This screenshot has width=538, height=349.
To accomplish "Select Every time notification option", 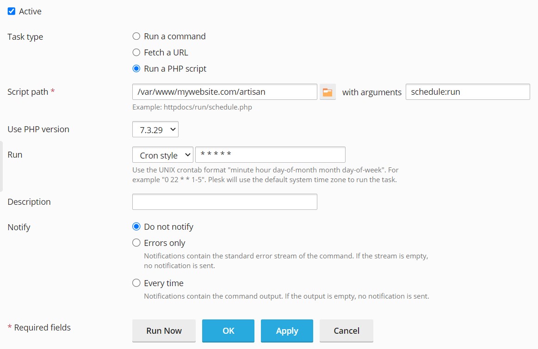I will [x=136, y=283].
